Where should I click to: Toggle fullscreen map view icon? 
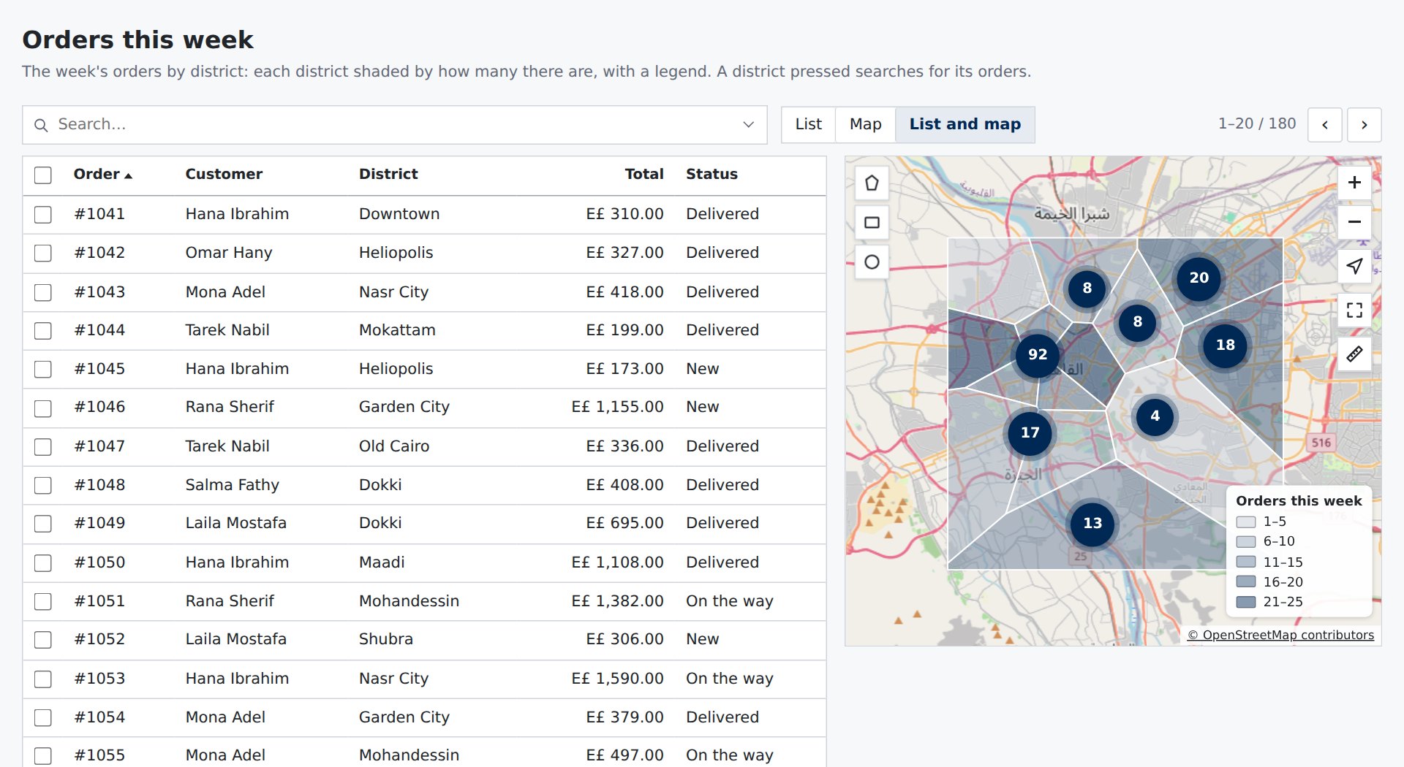tap(1354, 310)
